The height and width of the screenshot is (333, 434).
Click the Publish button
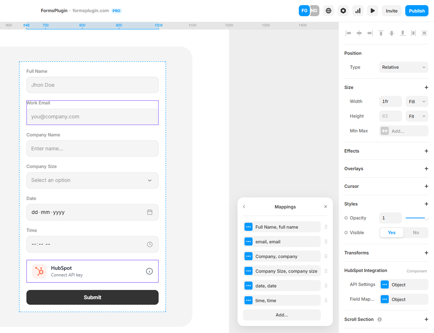[416, 11]
